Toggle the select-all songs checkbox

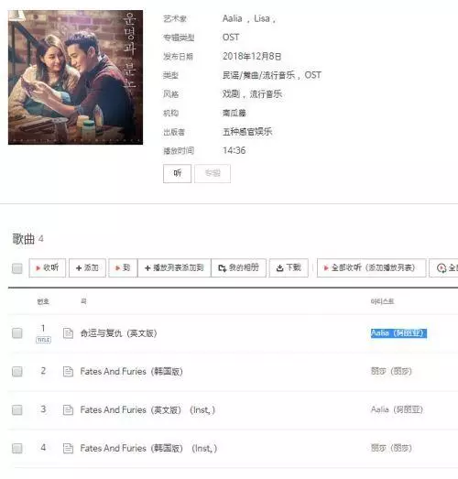click(17, 268)
